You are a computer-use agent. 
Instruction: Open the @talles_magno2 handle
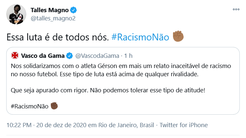tap(53, 18)
